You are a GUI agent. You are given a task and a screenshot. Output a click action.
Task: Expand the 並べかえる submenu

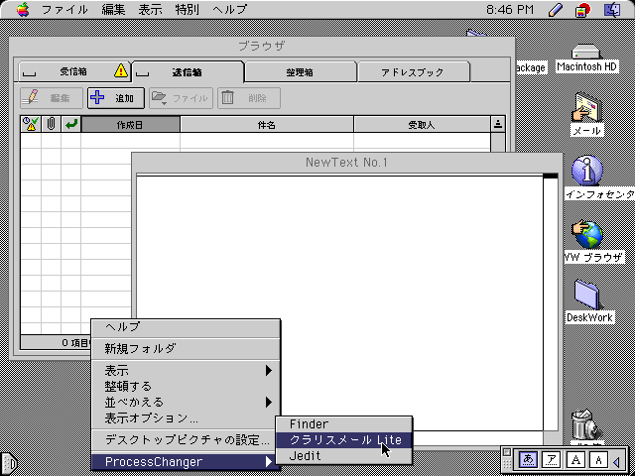[186, 402]
